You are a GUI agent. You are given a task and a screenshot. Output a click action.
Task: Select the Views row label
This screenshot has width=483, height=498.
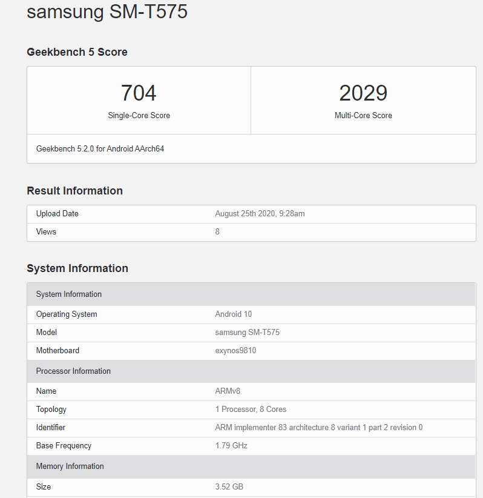coord(46,232)
